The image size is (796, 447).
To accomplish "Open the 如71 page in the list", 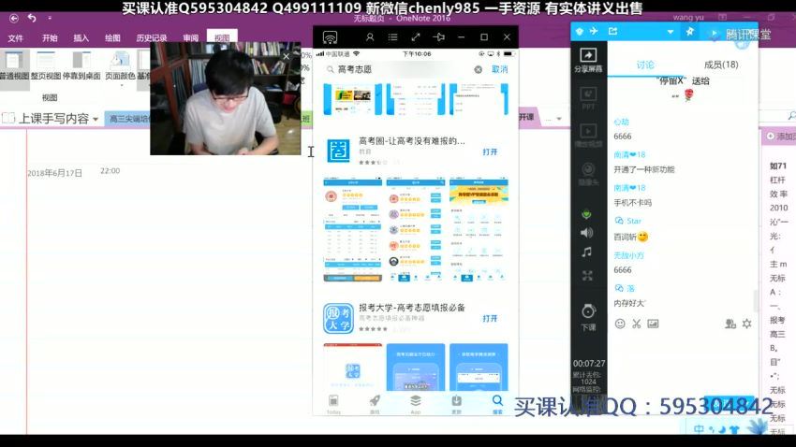I will tap(778, 166).
